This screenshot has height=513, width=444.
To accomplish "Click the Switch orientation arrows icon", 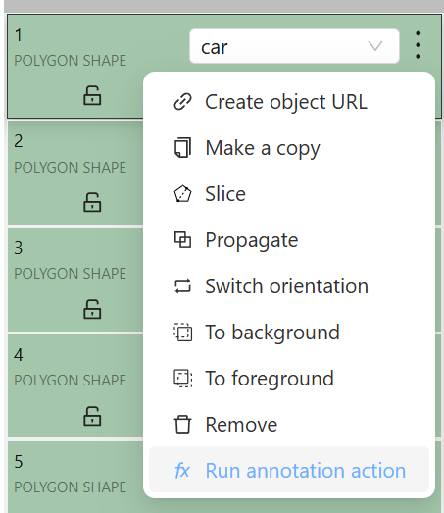I will click(x=182, y=286).
